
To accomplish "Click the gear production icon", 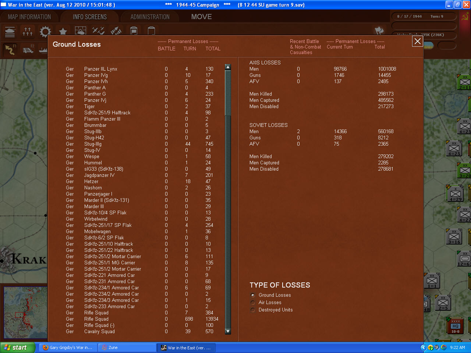I will point(45,32).
